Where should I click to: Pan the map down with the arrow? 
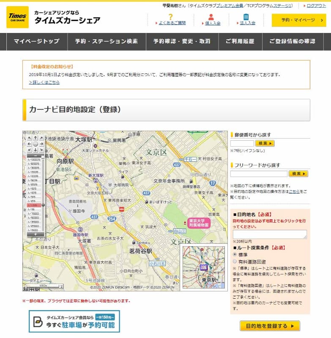(36, 150)
